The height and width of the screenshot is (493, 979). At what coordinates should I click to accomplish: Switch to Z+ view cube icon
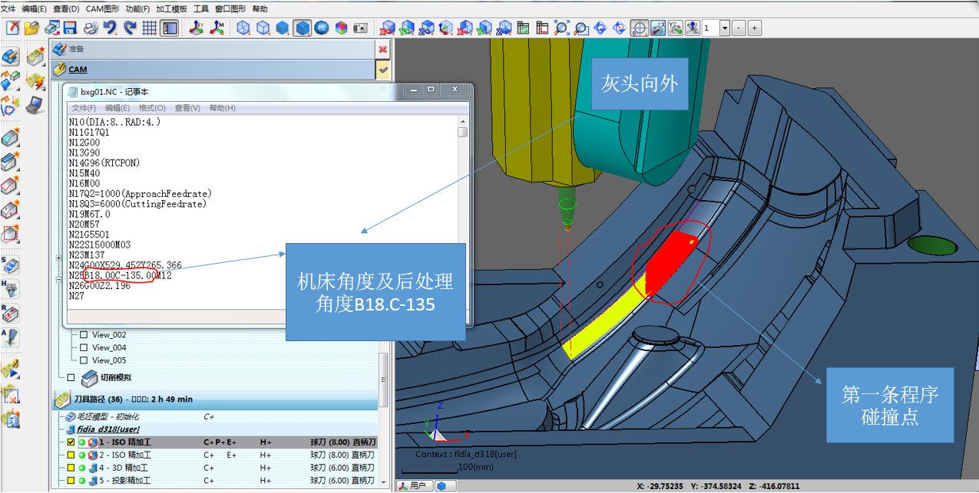[426, 28]
